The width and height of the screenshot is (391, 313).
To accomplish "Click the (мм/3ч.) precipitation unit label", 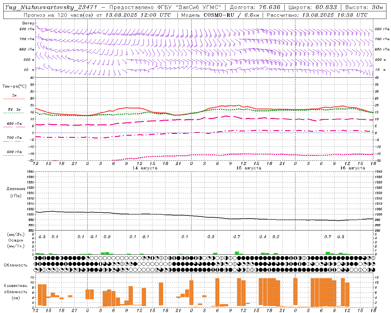I will pos(16,234).
